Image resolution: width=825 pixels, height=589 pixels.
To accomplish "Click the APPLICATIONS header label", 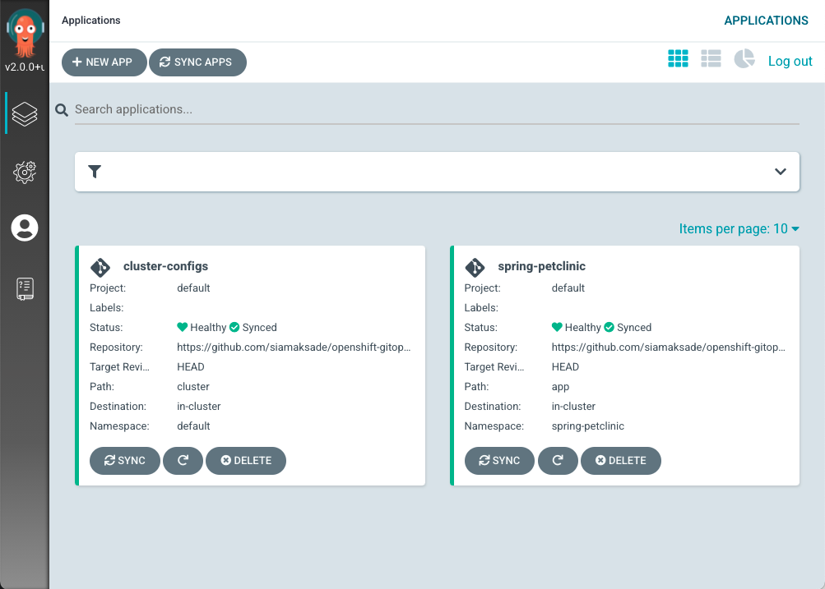I will coord(766,21).
